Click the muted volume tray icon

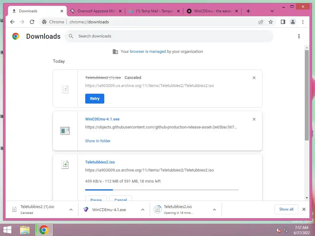(278, 230)
